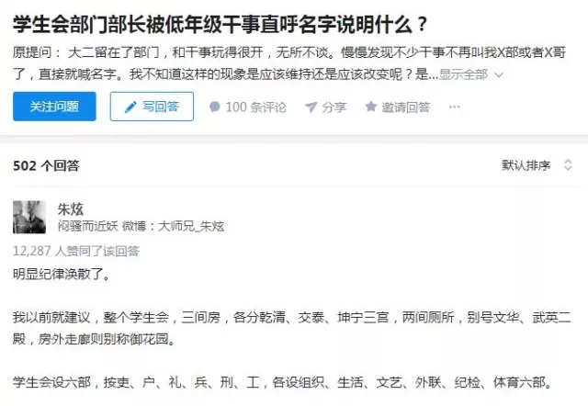588x406 pixels.
Task: Click the 写回答 button
Action: tap(152, 107)
